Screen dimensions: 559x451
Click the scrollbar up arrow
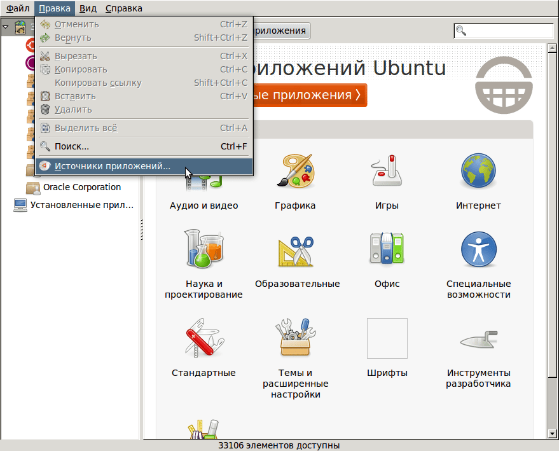point(552,48)
